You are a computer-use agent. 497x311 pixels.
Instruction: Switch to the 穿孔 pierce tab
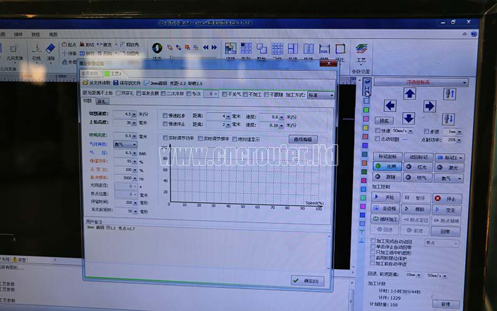click(102, 101)
